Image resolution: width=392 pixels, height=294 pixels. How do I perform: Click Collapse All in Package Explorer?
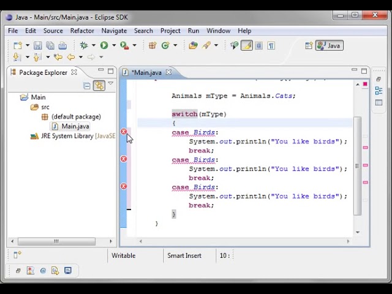pos(87,86)
